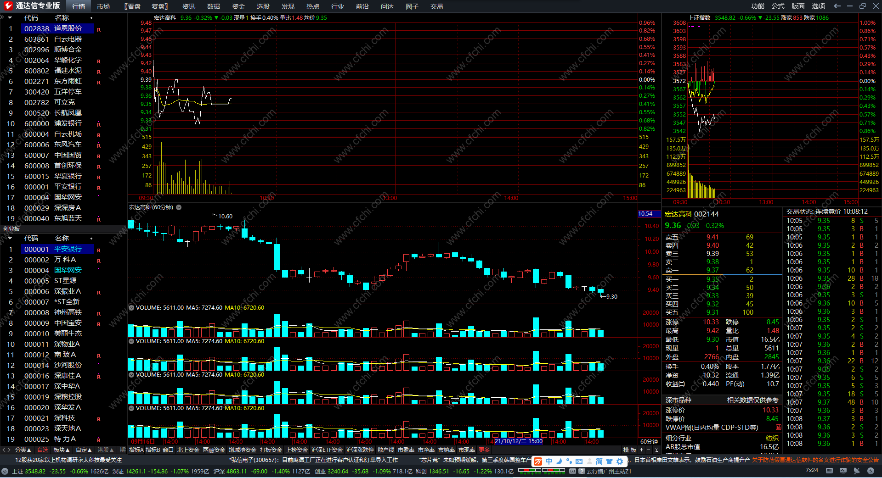Click the red VWAP chart icon
The image size is (882, 478).
pyautogui.click(x=778, y=428)
